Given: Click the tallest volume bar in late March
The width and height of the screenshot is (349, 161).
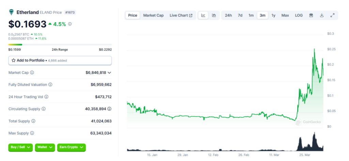Looking at the screenshot, I should [315, 141].
